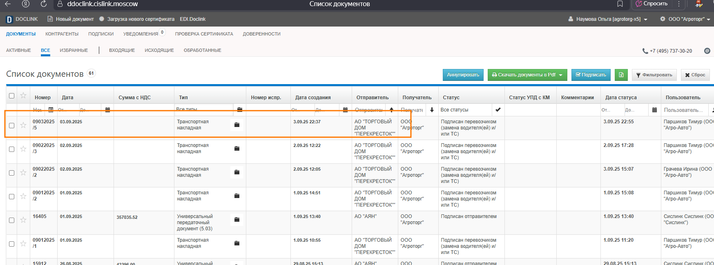
Task: Switch to ИСХОДЯЩИЕ tab
Action: coord(159,50)
